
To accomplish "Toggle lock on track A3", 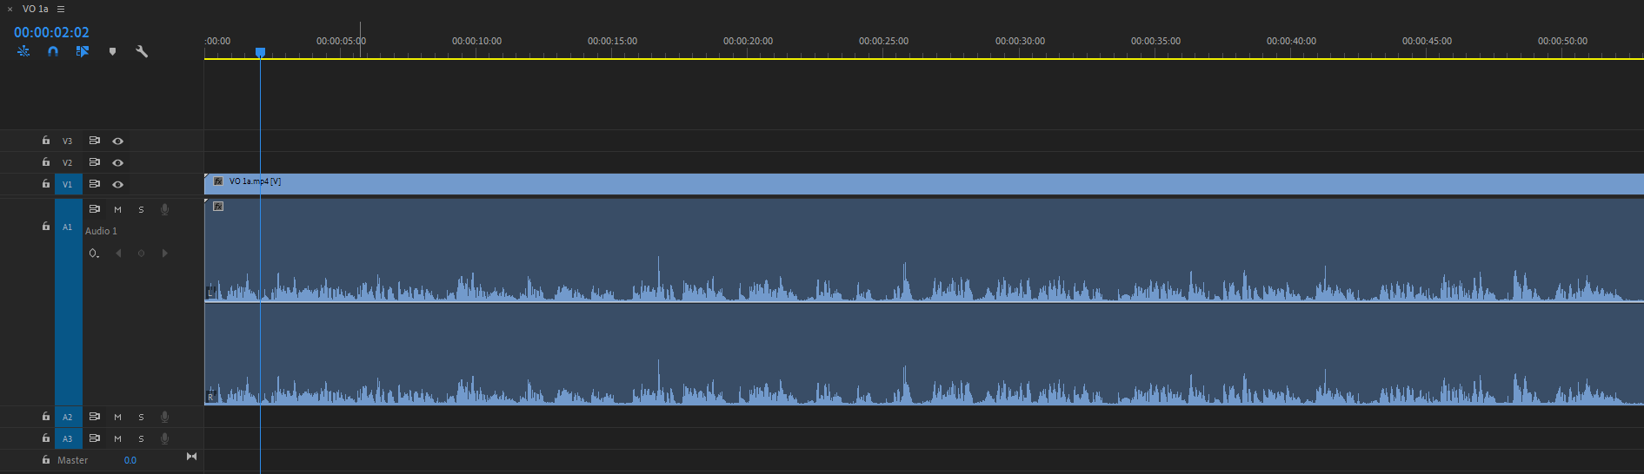I will click(x=46, y=438).
